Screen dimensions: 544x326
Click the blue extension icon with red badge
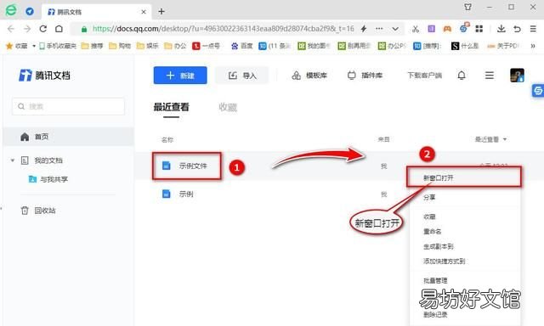(464, 28)
